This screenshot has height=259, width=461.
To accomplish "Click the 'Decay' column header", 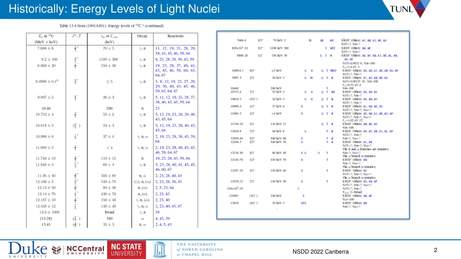I will (142, 36).
